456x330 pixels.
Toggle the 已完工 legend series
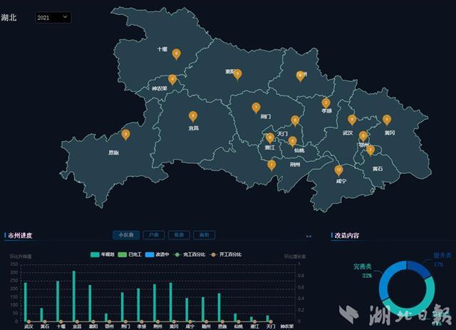pos(133,254)
